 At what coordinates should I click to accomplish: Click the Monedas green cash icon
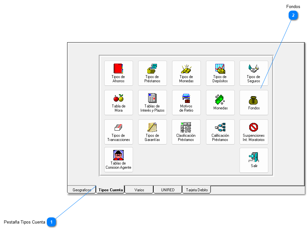point(220,99)
